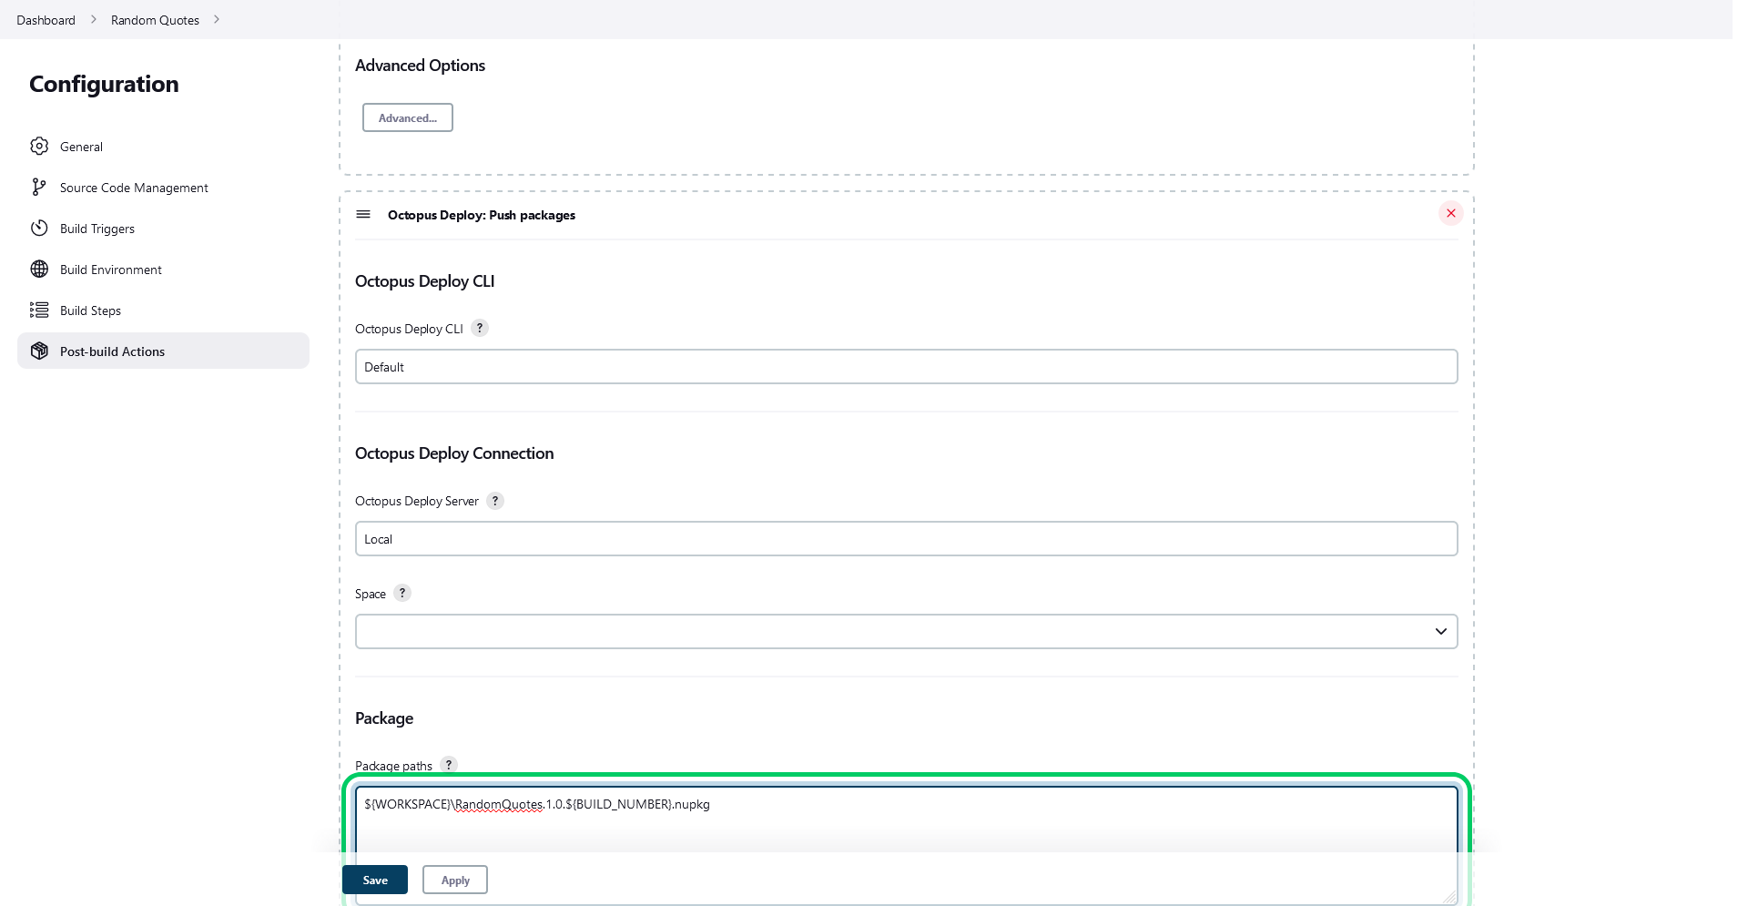Click the Build Steps list icon
Viewport: 1748px width, 906px height.
coord(39,310)
